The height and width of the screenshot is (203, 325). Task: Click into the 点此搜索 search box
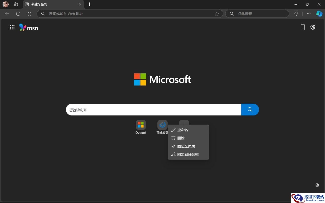click(257, 14)
